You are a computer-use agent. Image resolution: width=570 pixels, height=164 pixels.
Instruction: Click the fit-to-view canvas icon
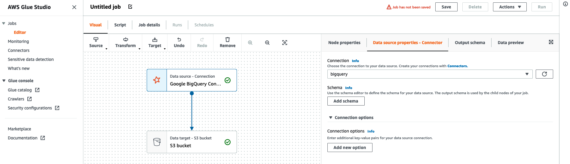click(285, 43)
